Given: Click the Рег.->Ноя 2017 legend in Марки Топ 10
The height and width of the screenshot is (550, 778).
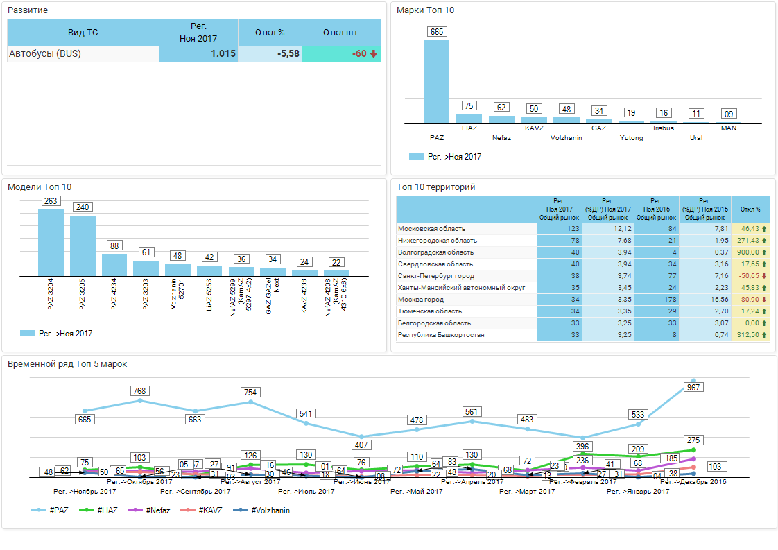Looking at the screenshot, I should [x=445, y=156].
